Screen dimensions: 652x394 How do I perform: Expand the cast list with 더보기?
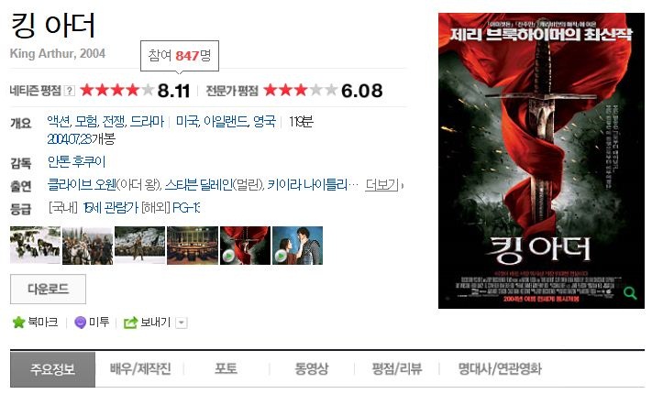pyautogui.click(x=383, y=184)
